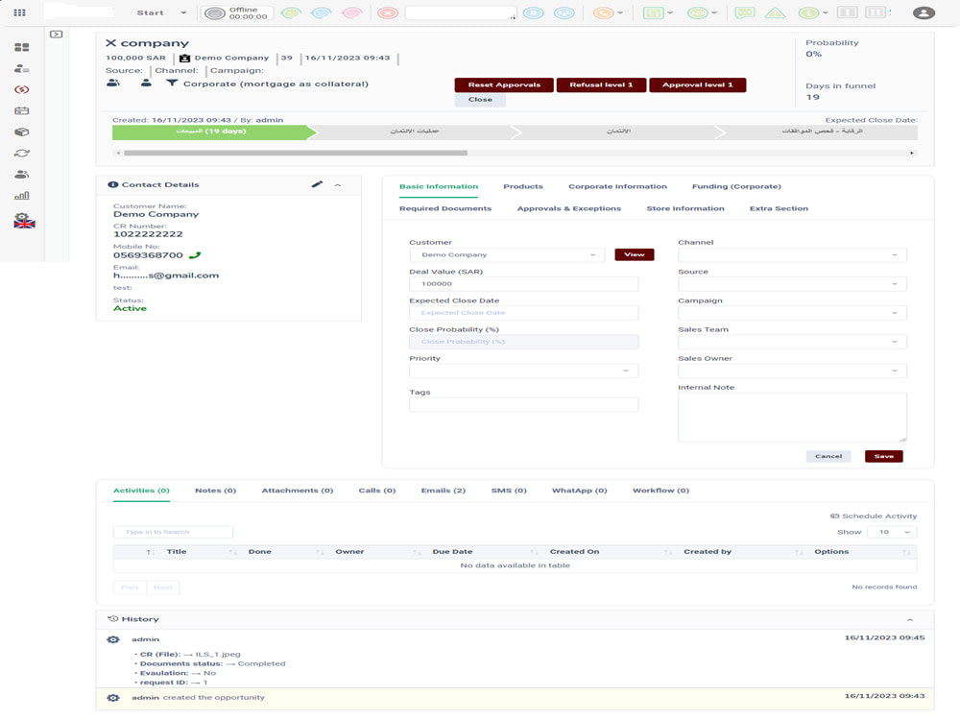Click the activities Type in to Search box
960x720 pixels.
[x=173, y=532]
